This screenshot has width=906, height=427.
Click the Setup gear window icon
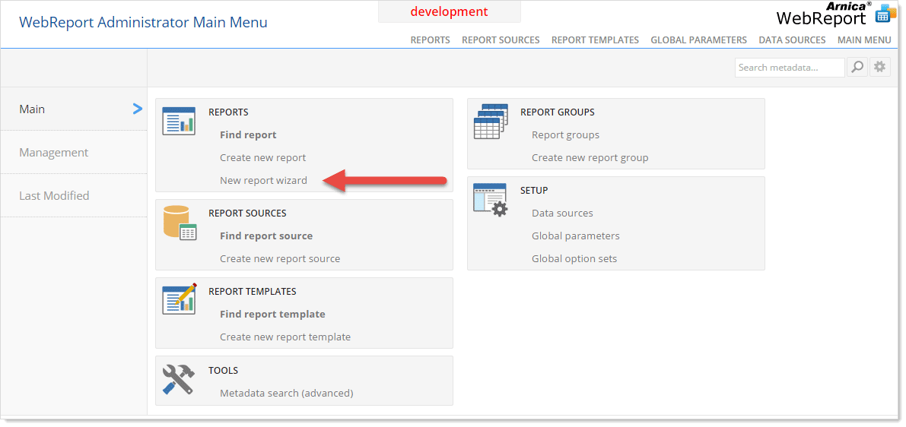click(x=490, y=200)
